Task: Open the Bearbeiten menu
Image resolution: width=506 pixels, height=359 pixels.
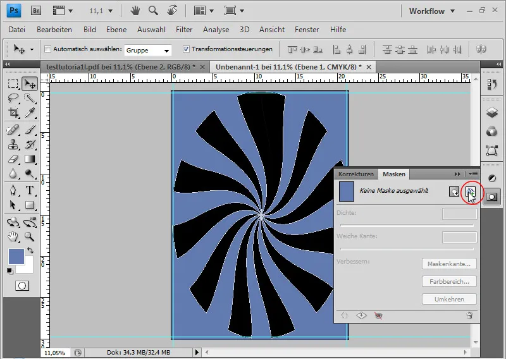Action: (54, 30)
